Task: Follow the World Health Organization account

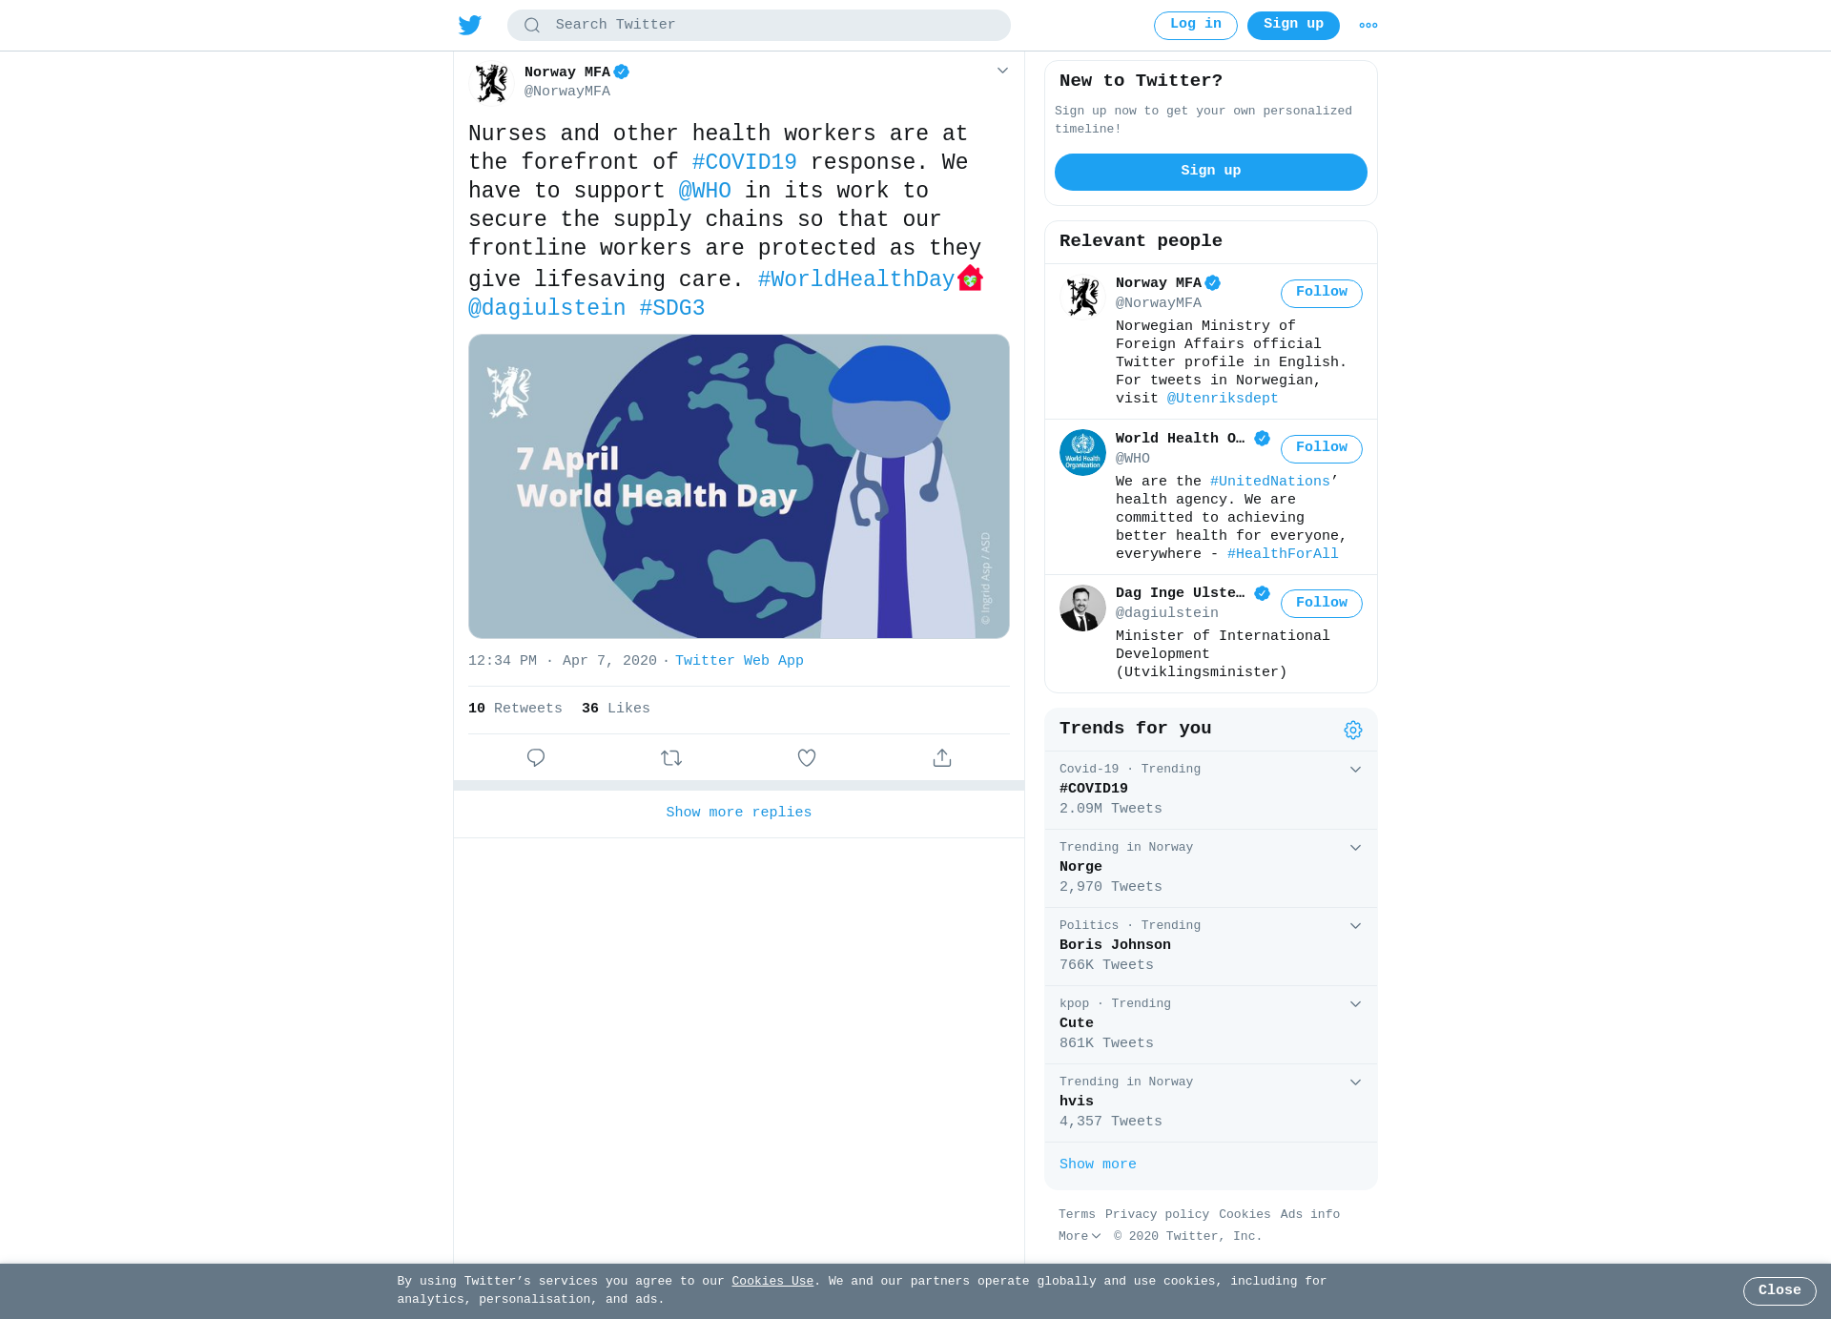Action: click(1322, 448)
